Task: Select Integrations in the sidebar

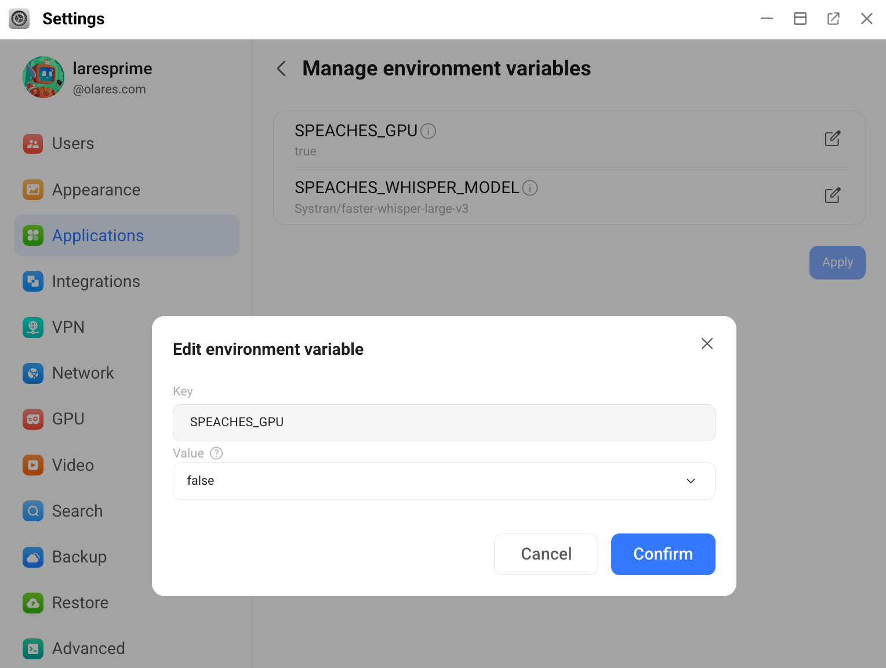Action: tap(96, 281)
